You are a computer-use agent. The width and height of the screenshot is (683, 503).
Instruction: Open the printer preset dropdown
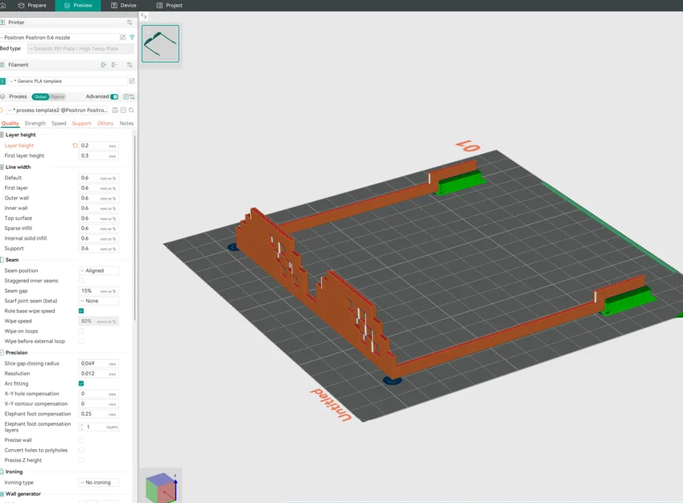[59, 38]
